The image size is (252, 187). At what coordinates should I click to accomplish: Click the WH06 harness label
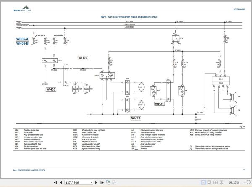coord(83,58)
